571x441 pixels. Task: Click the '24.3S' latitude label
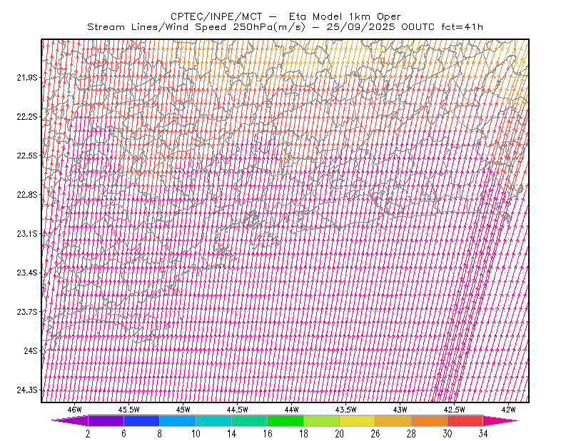tap(27, 390)
